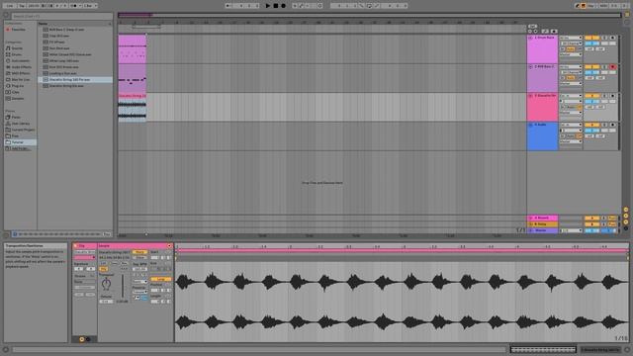Toggle the browser show/hide icon
Viewport: 633px width, 356px height.
[6, 16]
